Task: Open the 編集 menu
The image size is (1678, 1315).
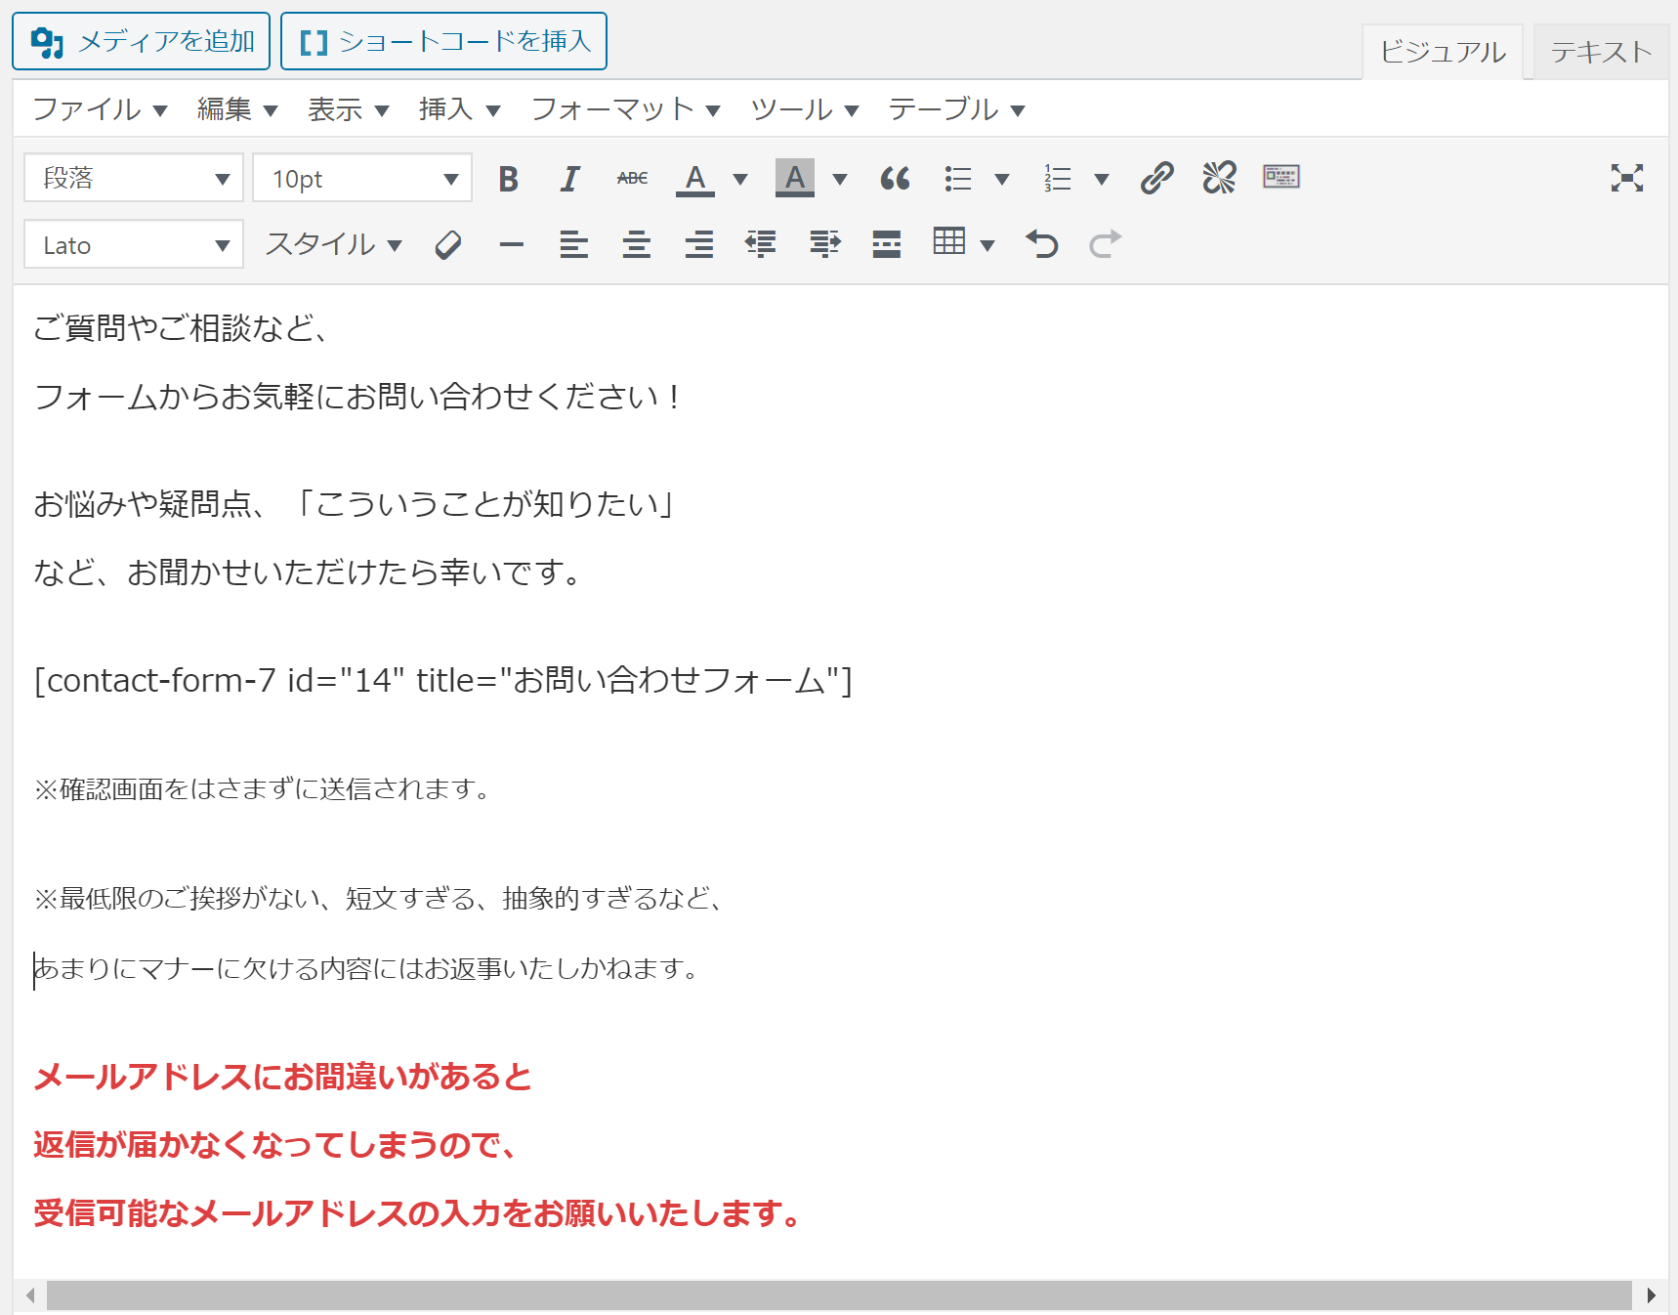Action: pos(237,109)
